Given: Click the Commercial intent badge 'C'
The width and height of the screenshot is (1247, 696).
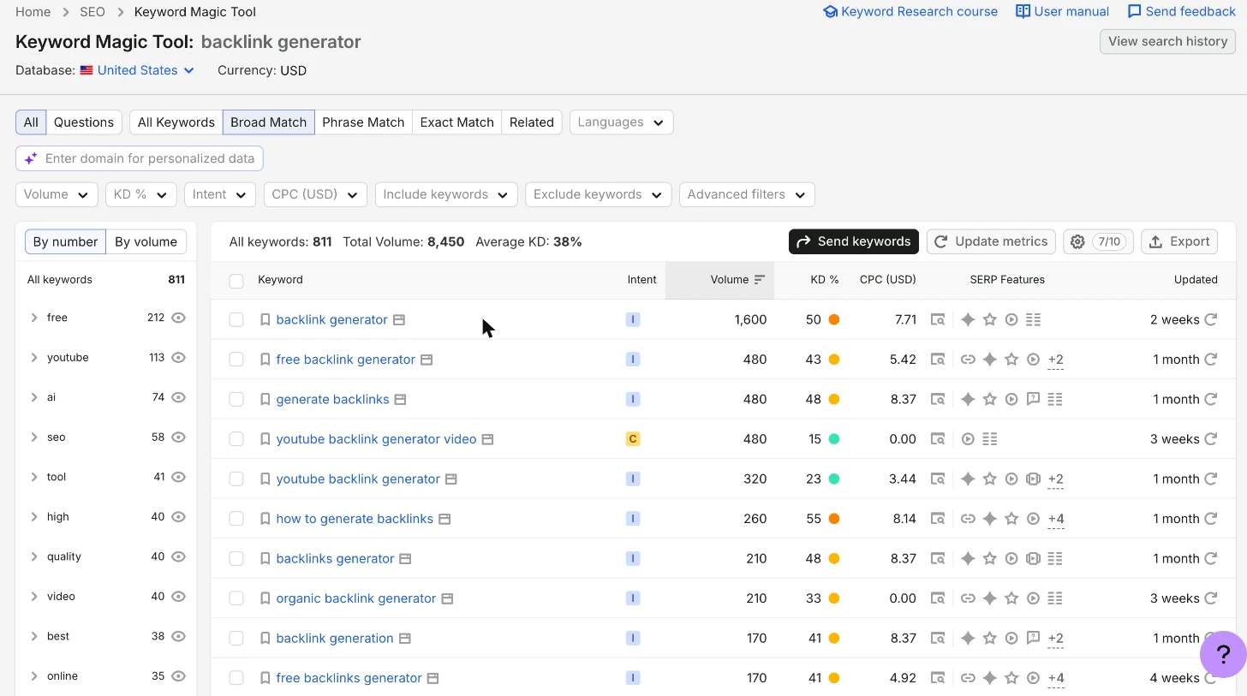Looking at the screenshot, I should (633, 439).
